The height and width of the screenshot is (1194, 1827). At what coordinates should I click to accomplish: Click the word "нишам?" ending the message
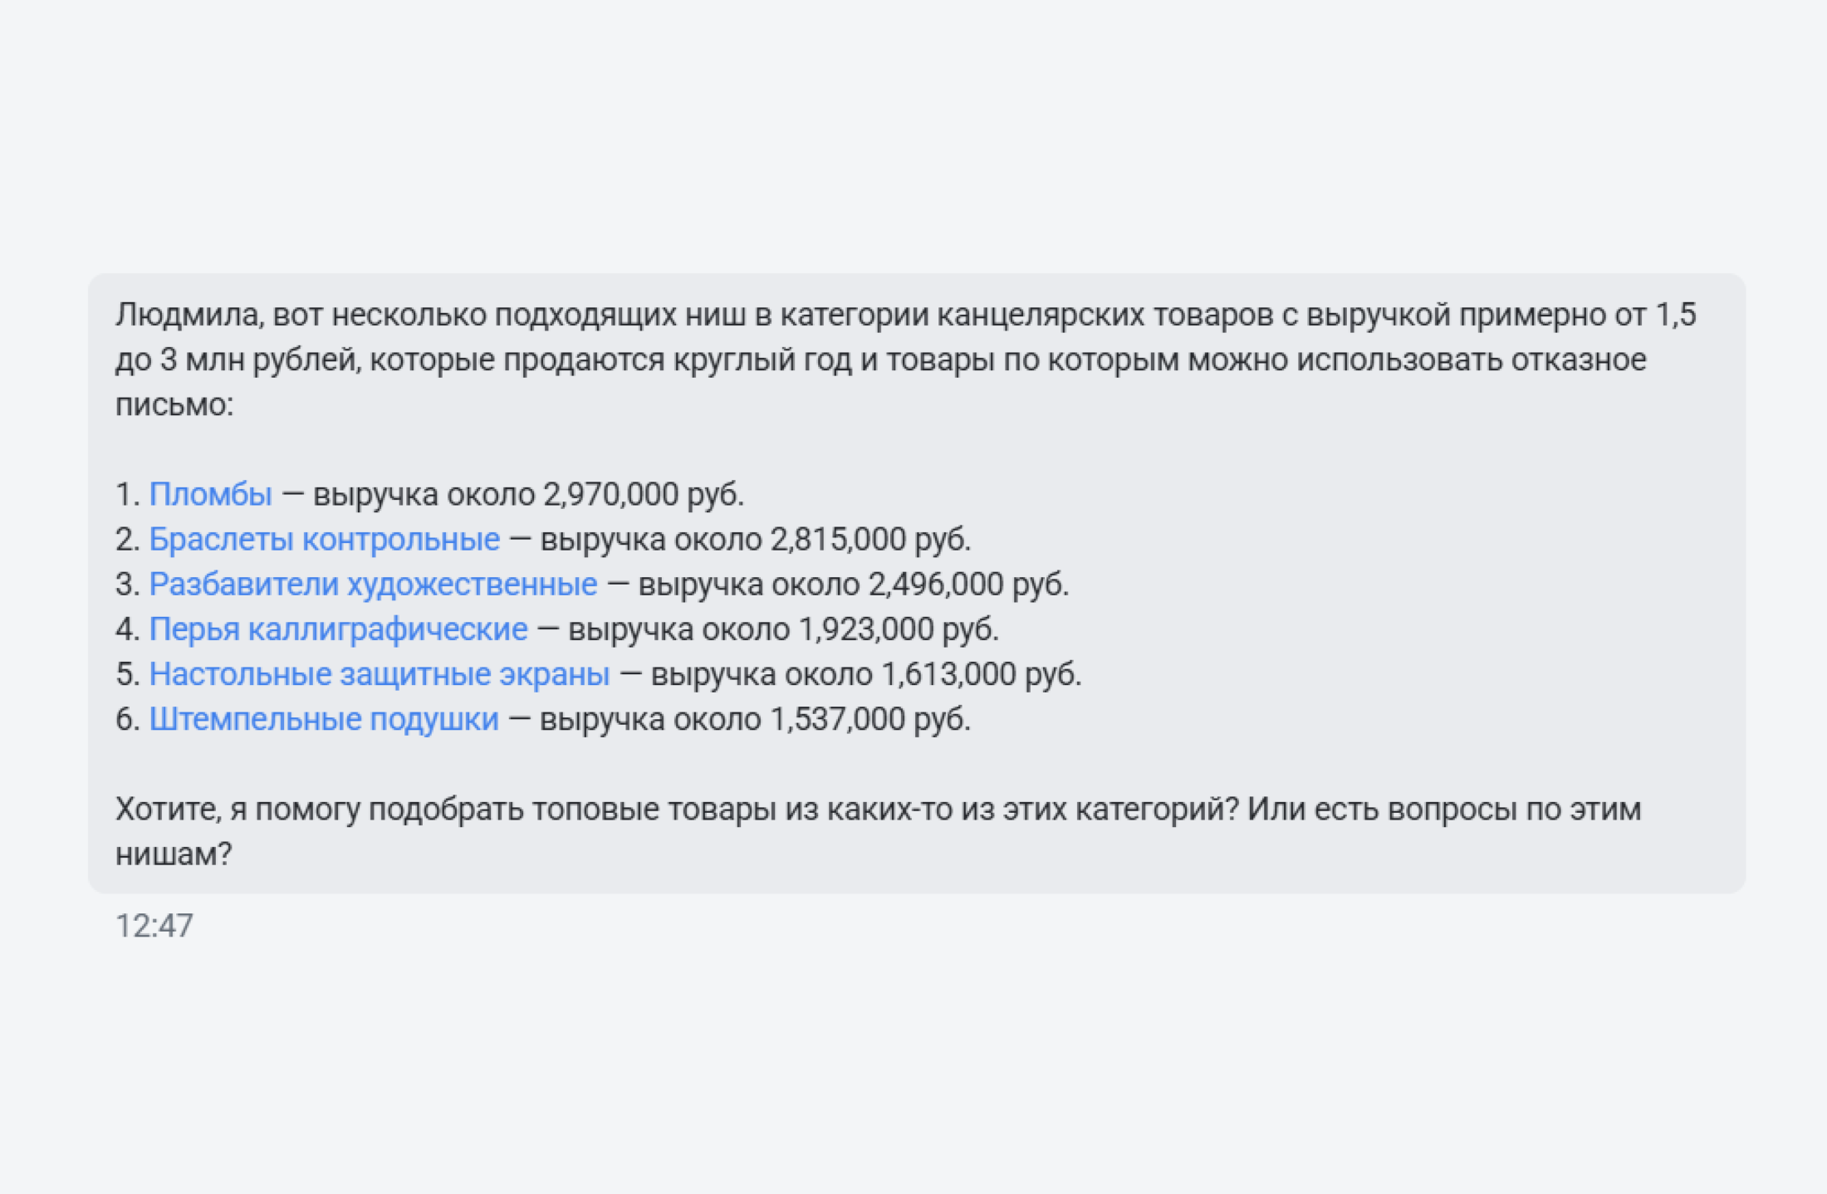[x=174, y=854]
